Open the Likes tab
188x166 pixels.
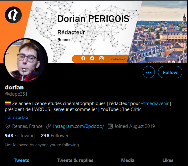(168, 160)
